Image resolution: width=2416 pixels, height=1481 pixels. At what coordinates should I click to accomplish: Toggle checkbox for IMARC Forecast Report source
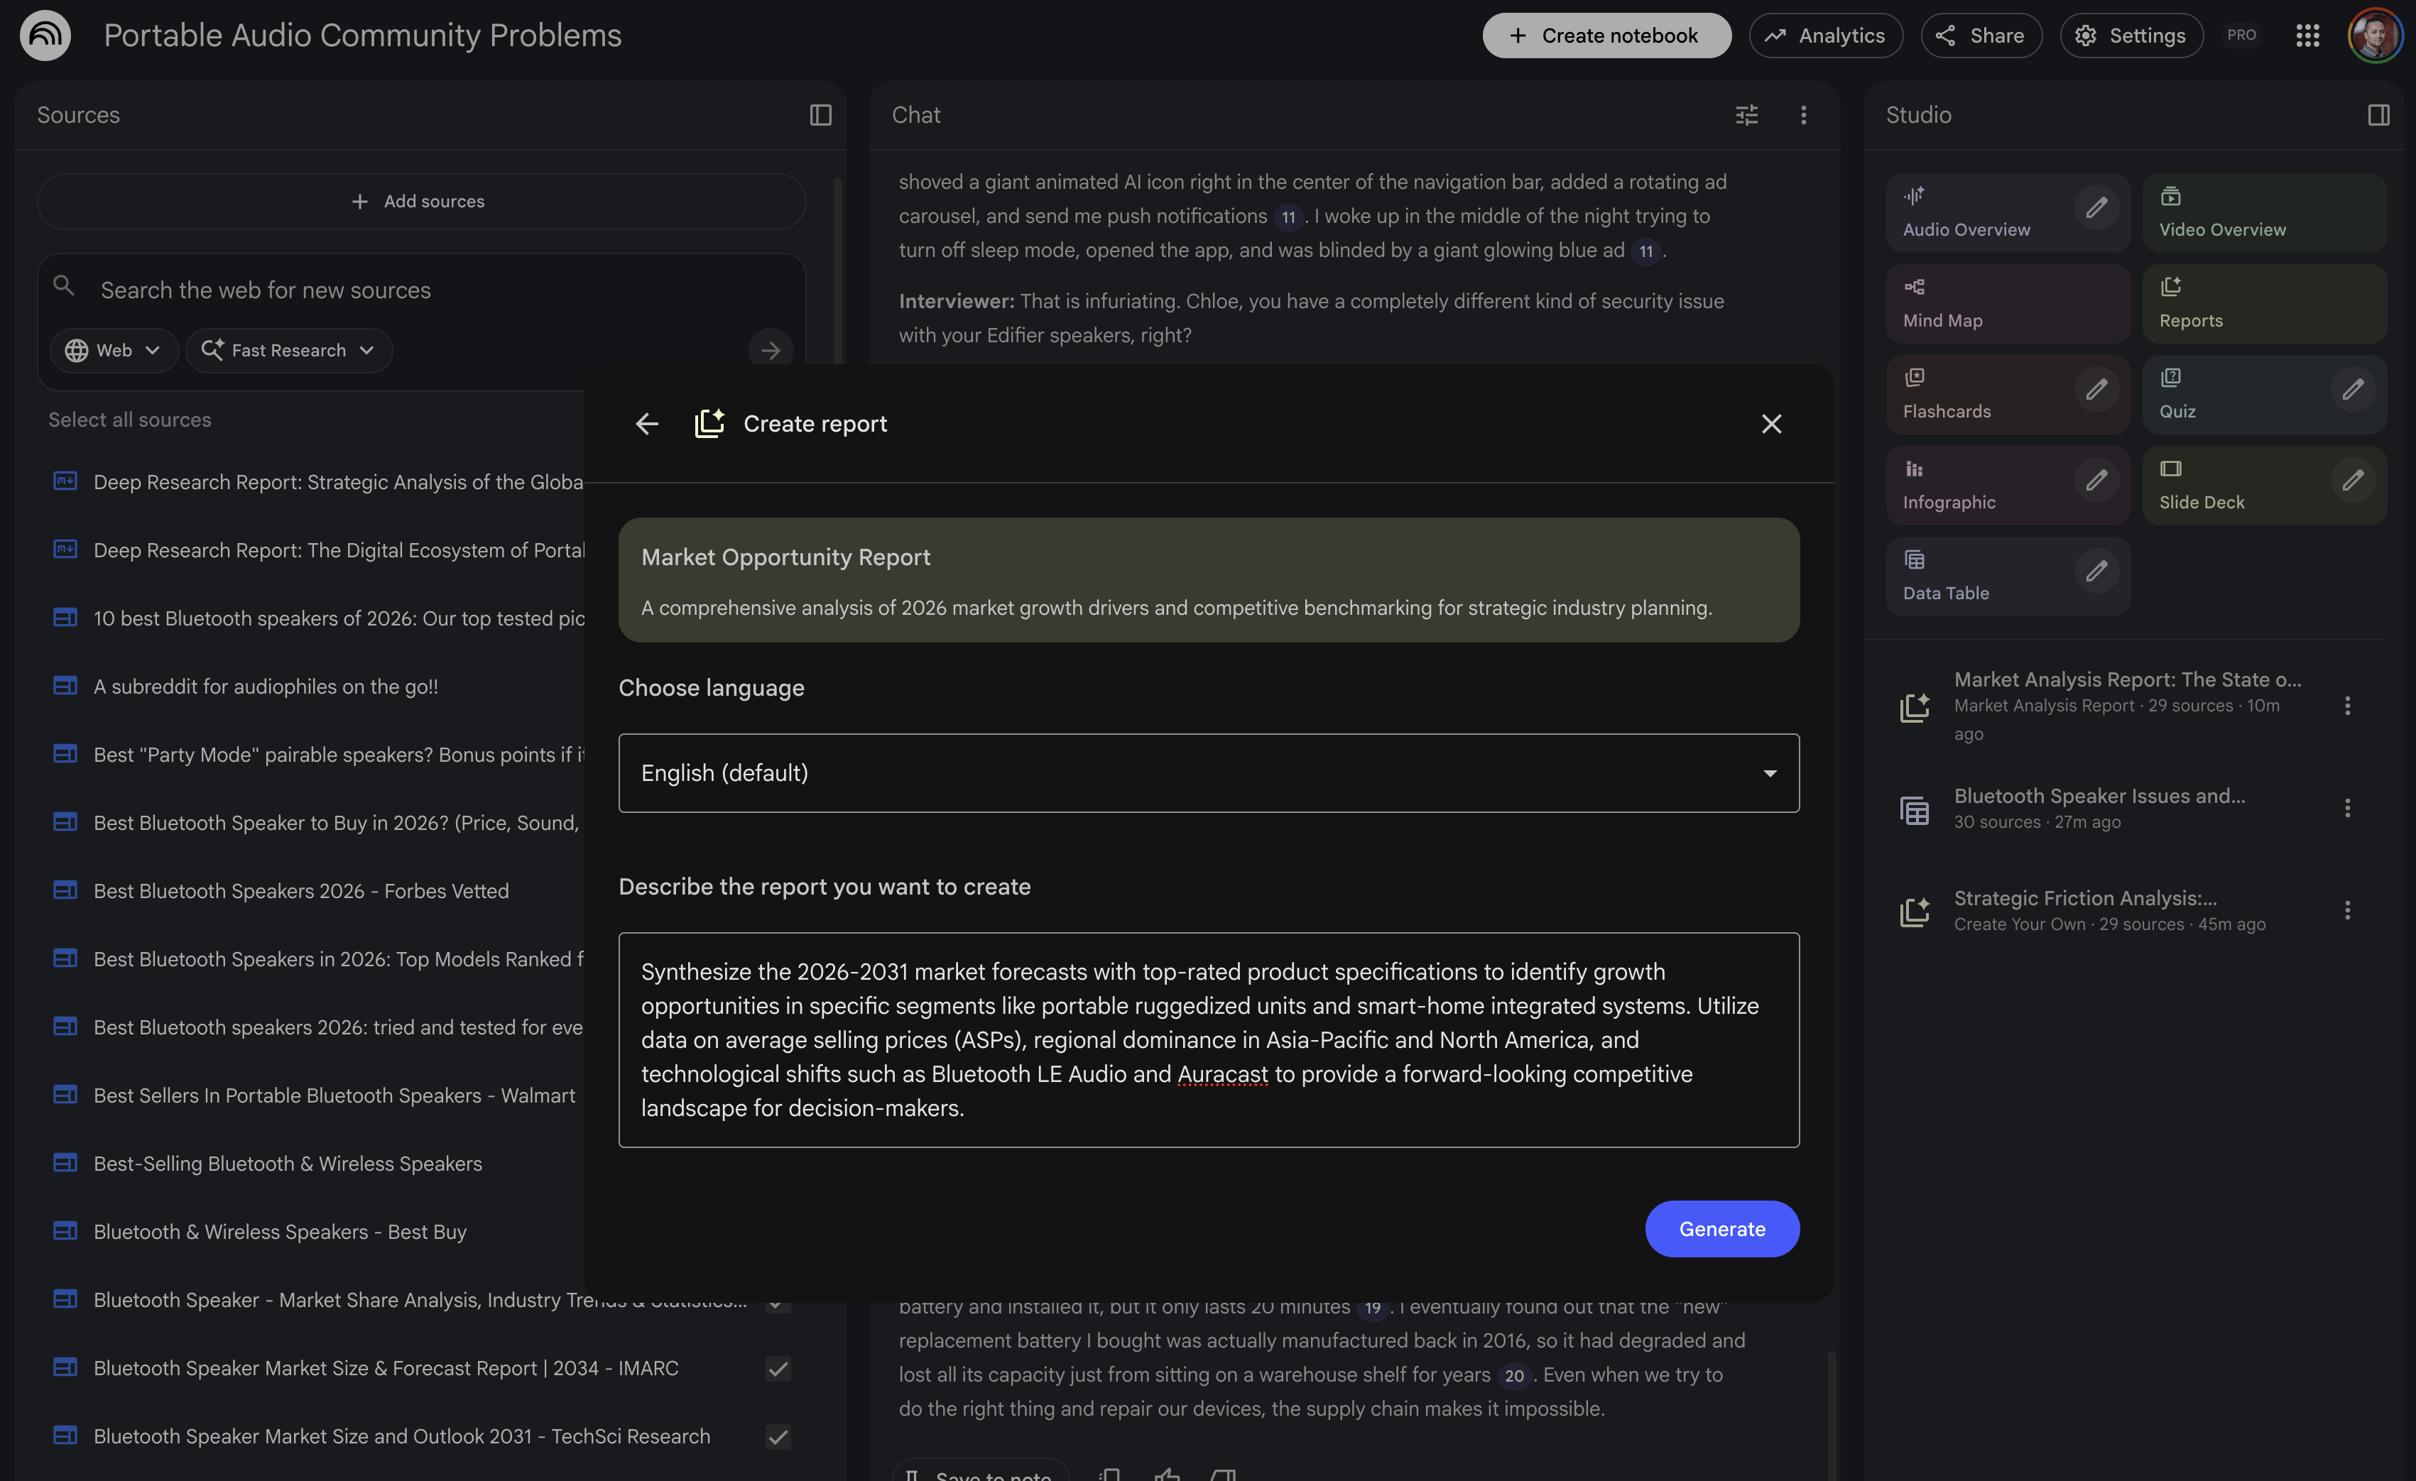(778, 1368)
